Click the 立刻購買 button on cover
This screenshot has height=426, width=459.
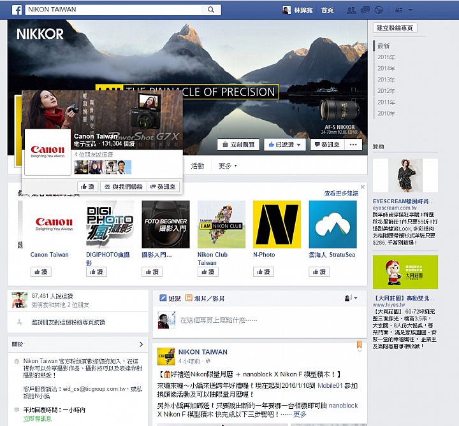pyautogui.click(x=238, y=145)
